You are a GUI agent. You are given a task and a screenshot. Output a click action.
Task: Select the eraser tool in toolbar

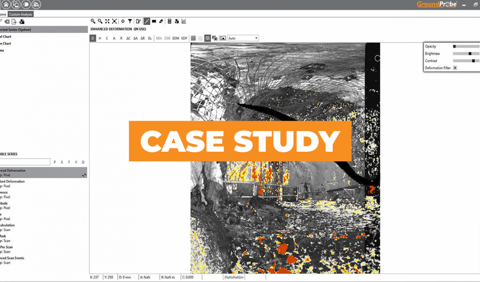pyautogui.click(x=161, y=21)
